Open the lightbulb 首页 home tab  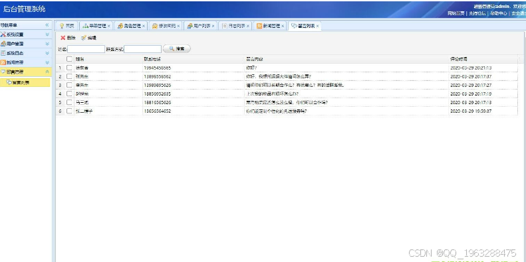67,26
